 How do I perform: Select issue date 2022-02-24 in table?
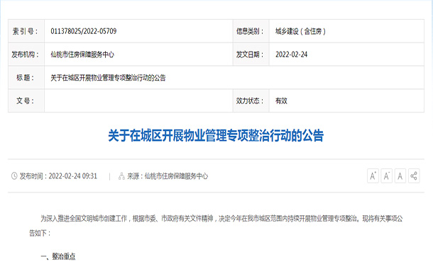(291, 54)
